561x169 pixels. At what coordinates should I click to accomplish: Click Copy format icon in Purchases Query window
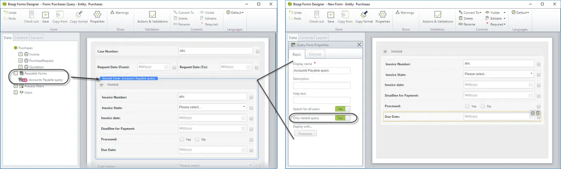coord(79,17)
